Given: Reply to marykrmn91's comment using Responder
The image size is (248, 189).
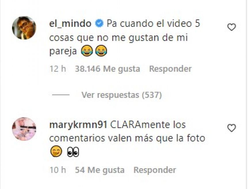Looking at the screenshot, I should coord(155,170).
